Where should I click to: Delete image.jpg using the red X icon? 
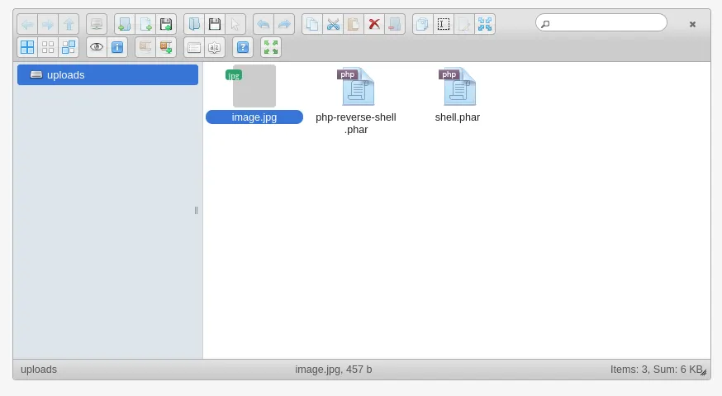coord(374,24)
